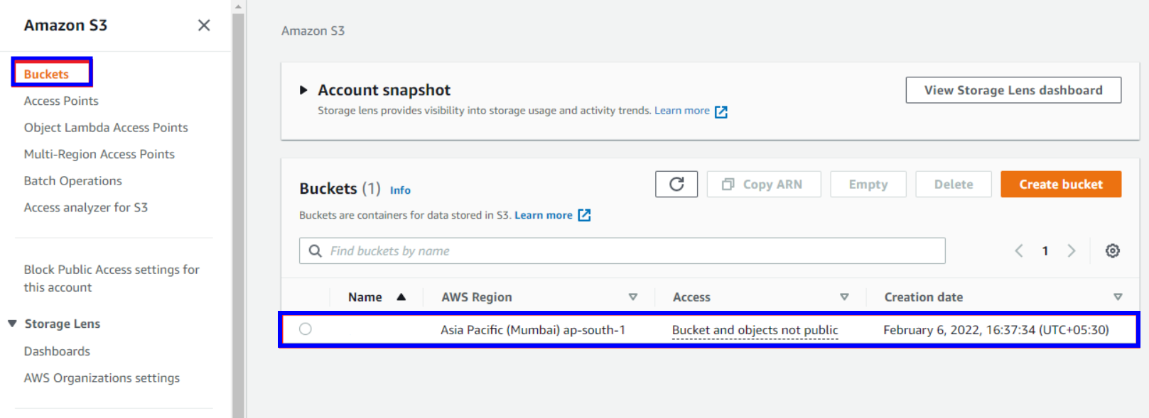This screenshot has width=1149, height=418.
Task: Open Block Public Access settings for this account
Action: [x=112, y=278]
